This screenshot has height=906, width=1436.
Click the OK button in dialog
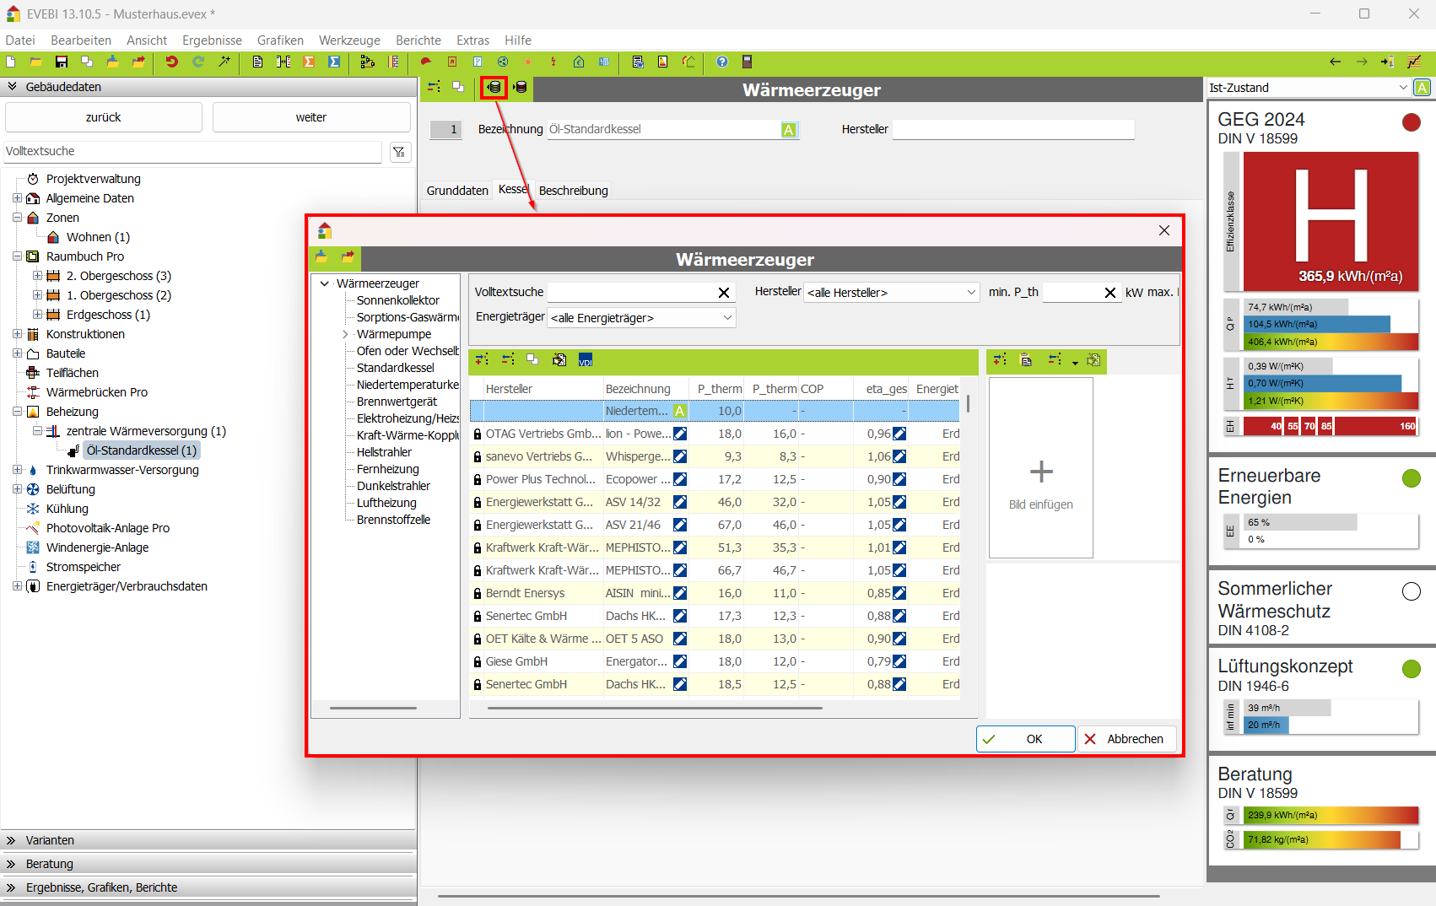1025,739
